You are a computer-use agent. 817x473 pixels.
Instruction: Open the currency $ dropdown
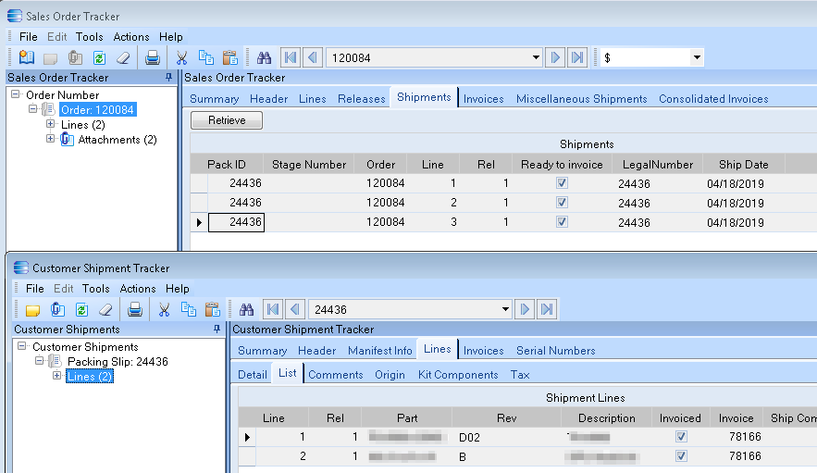697,57
